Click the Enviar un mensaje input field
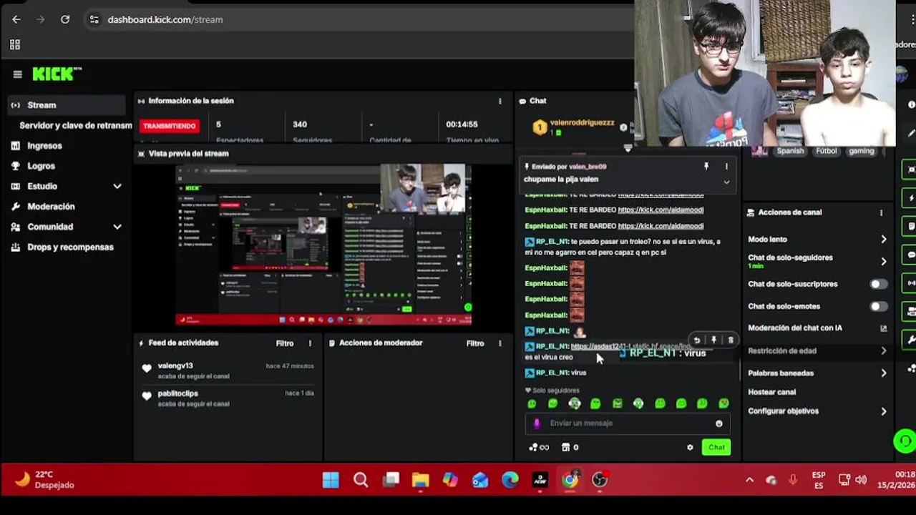This screenshot has width=916, height=515. (628, 423)
